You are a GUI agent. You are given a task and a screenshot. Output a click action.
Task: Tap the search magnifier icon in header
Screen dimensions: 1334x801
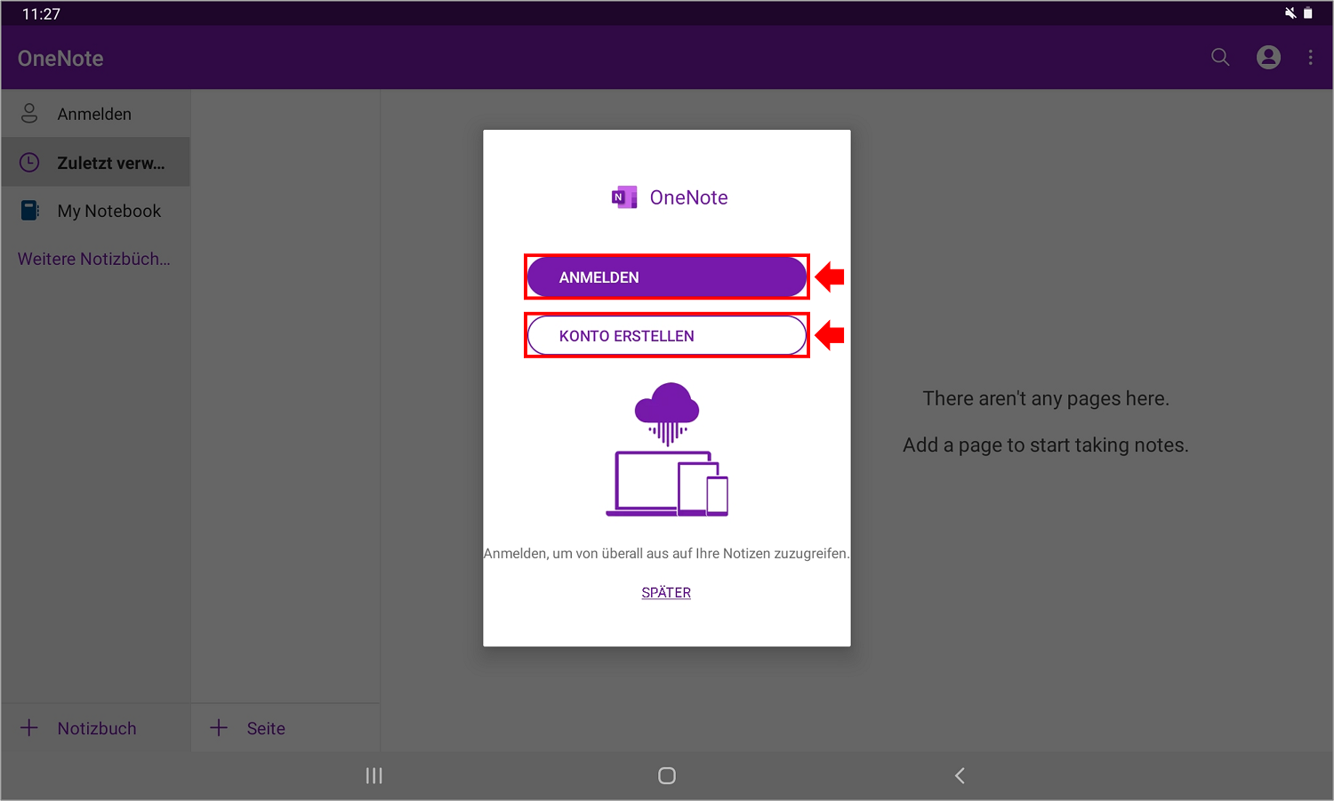click(1220, 58)
